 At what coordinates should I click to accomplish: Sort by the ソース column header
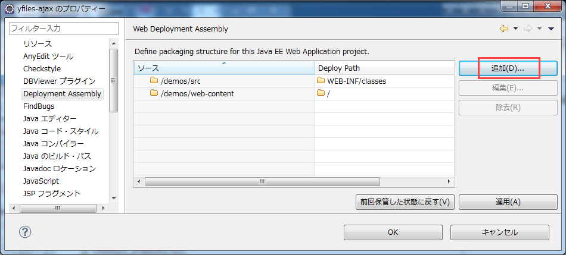[223, 68]
